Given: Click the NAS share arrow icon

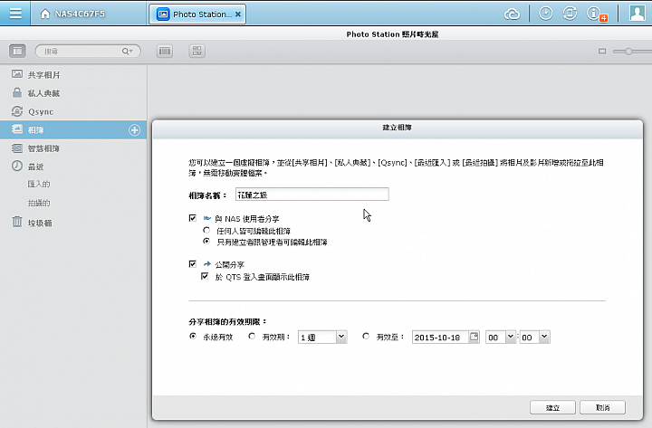Looking at the screenshot, I should click(207, 218).
